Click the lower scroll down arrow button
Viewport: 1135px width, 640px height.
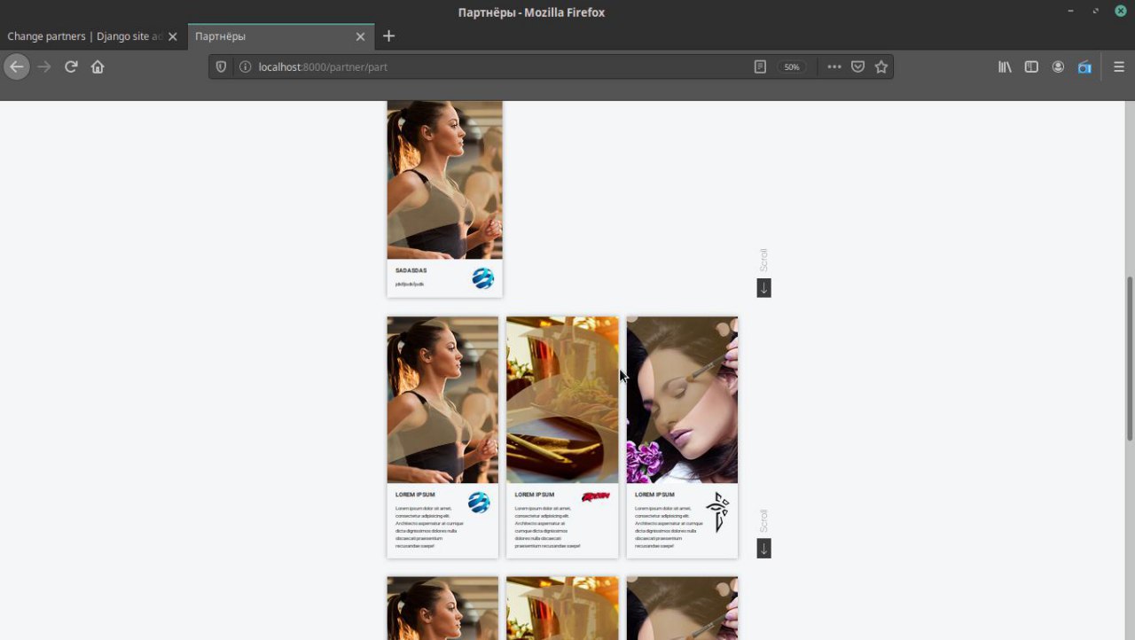pyautogui.click(x=763, y=549)
